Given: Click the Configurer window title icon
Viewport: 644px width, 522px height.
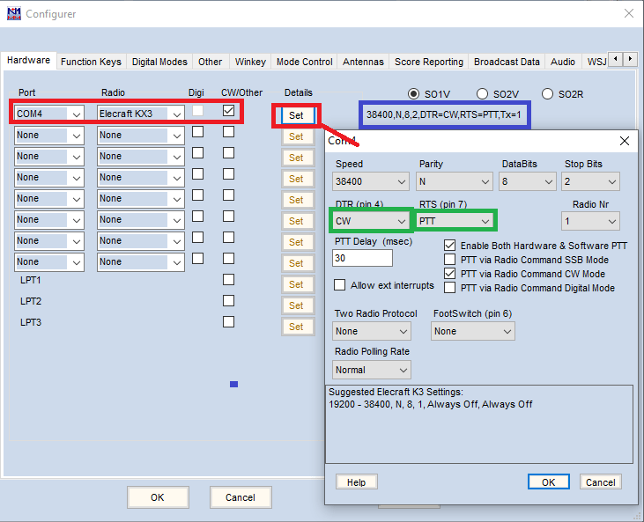Looking at the screenshot, I should (13, 13).
